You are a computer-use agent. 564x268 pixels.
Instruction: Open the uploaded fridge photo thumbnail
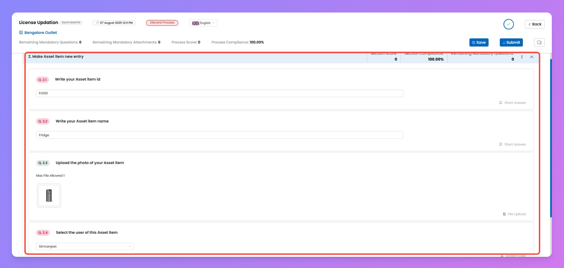tap(49, 196)
